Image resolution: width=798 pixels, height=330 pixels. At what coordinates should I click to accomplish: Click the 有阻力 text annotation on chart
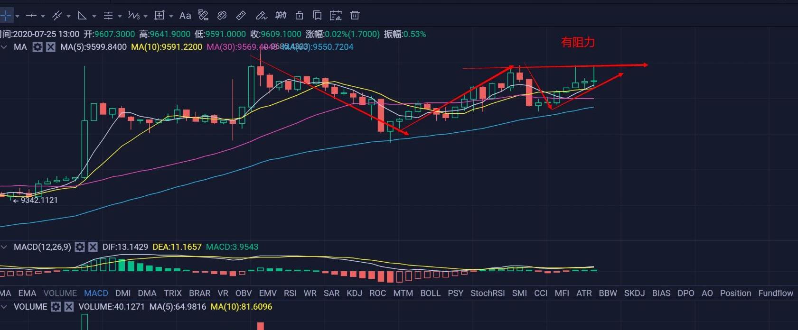pyautogui.click(x=578, y=43)
